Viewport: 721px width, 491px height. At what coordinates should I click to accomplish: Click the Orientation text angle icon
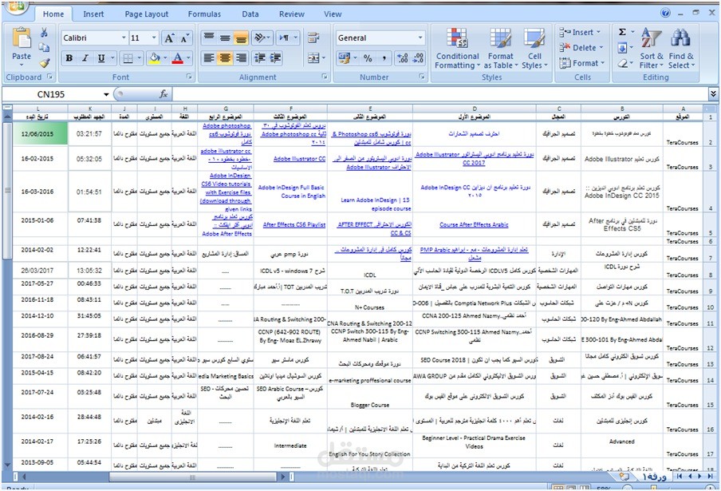click(x=260, y=38)
